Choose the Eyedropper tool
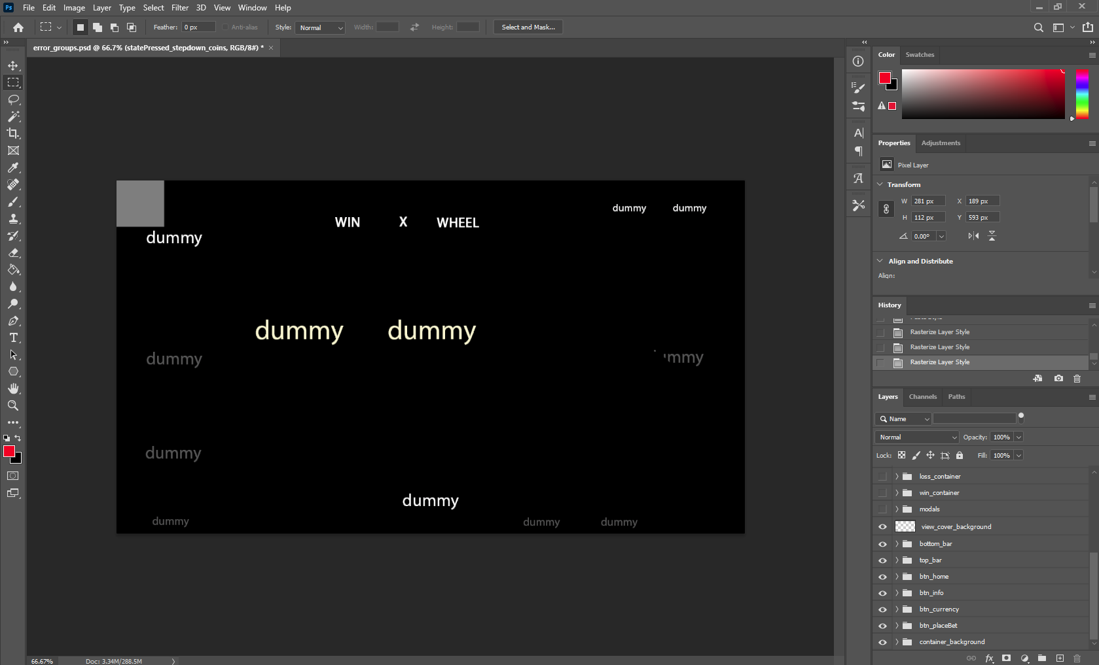Screen dimensions: 1099x665 click(13, 167)
